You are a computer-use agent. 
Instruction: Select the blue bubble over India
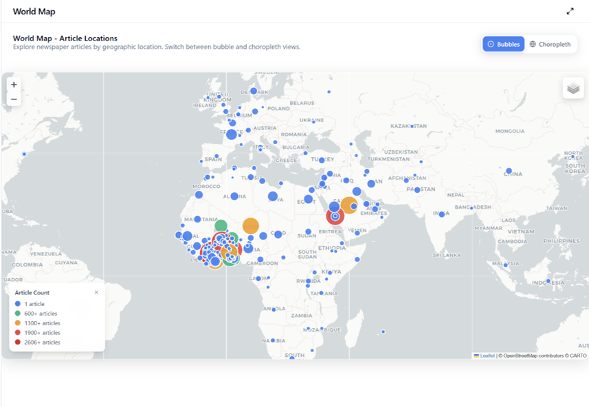point(442,214)
